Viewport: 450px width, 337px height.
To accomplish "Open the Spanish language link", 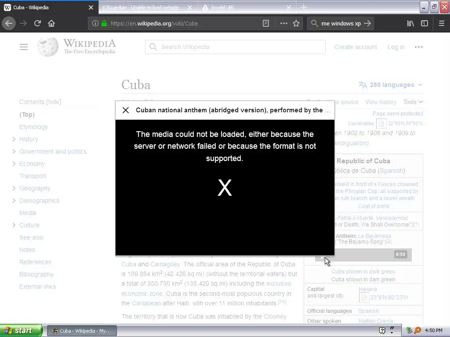I will [369, 311].
